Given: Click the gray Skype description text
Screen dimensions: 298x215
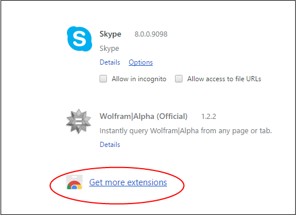Looking at the screenshot, I should pyautogui.click(x=109, y=49).
